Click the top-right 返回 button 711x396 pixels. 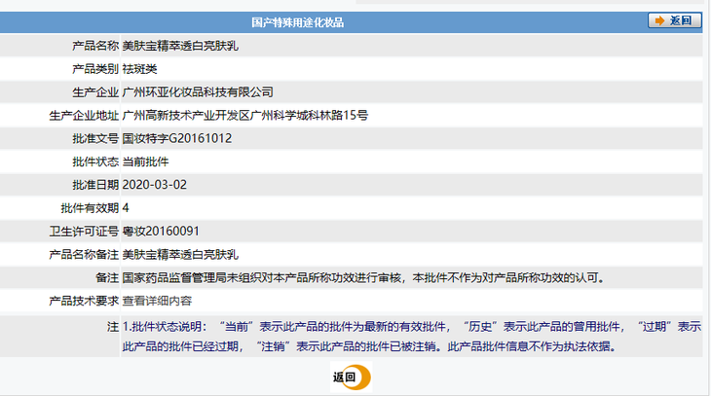(x=673, y=20)
